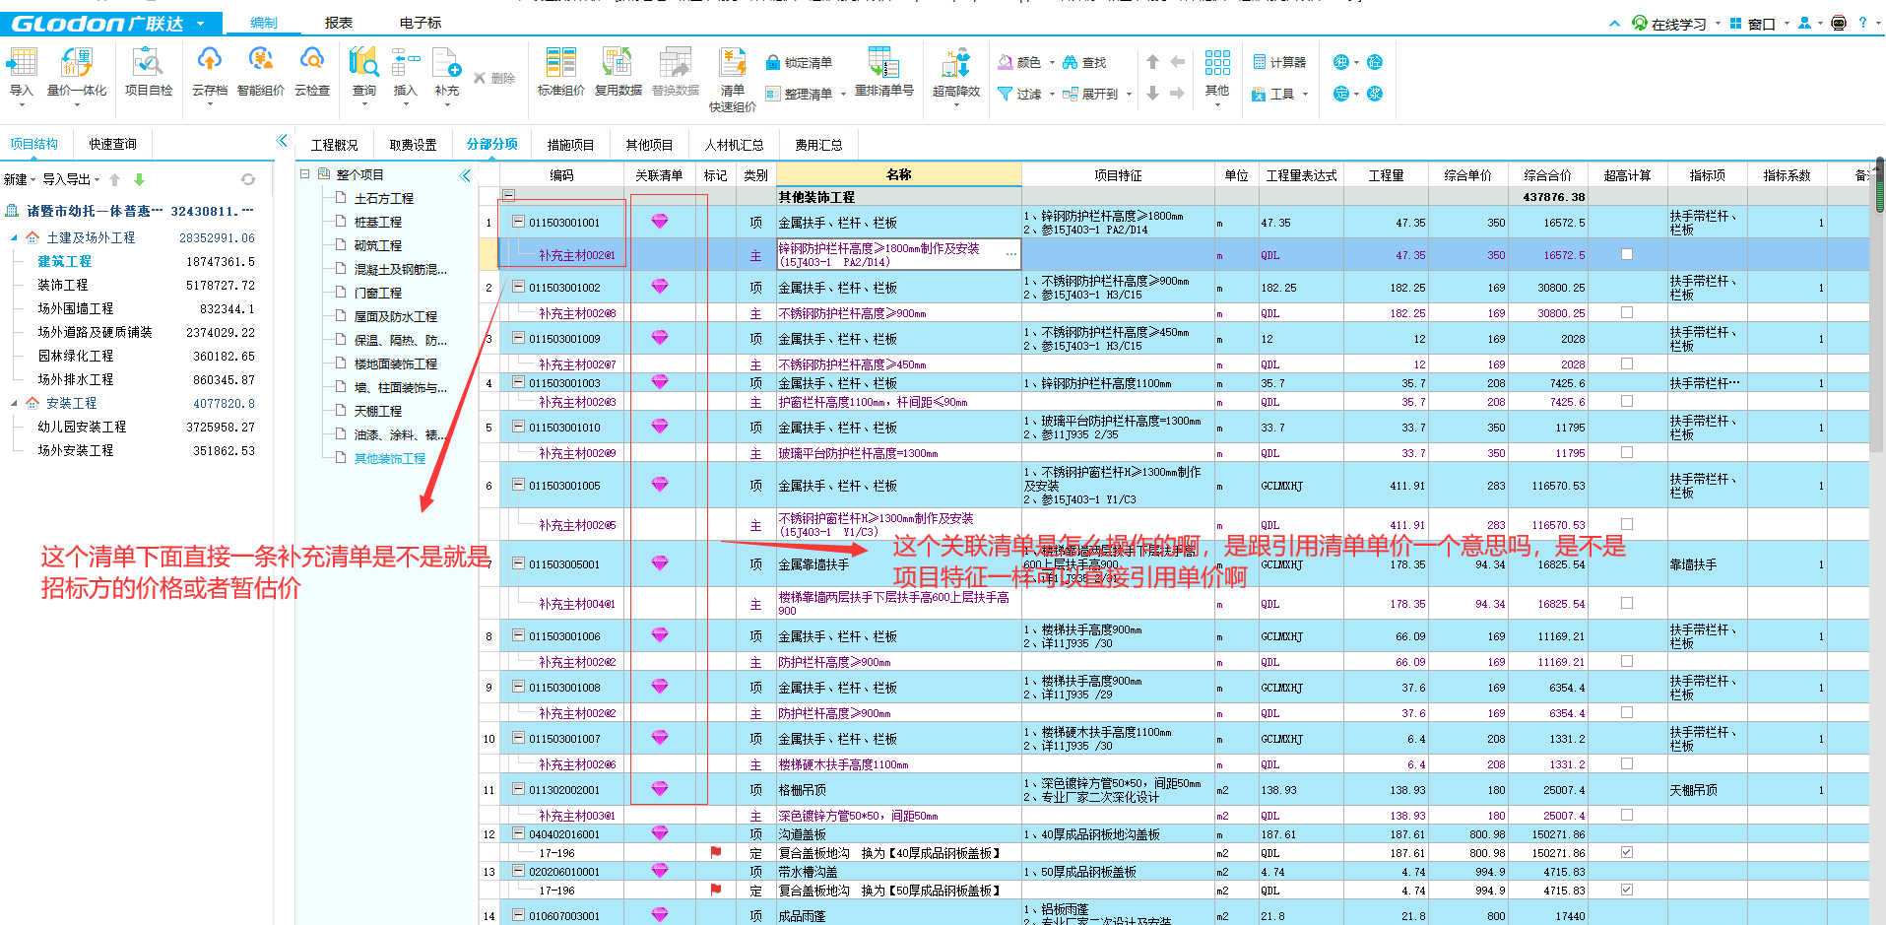Uncheck the first 17-196 row checkbox
This screenshot has height=925, width=1886.
(x=1627, y=852)
